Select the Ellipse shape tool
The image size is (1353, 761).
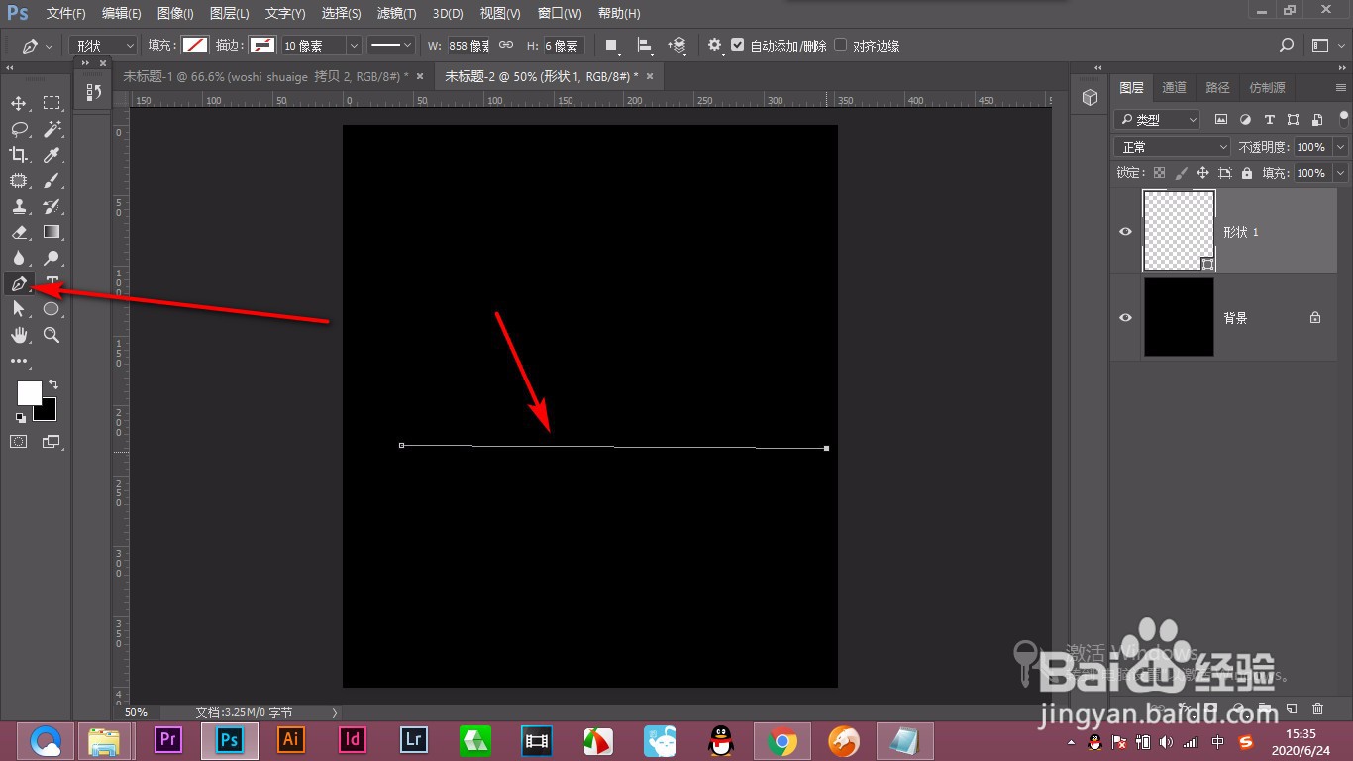[52, 309]
